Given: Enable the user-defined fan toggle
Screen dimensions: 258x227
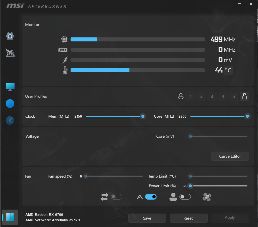Looking at the screenshot, I should point(185,197).
